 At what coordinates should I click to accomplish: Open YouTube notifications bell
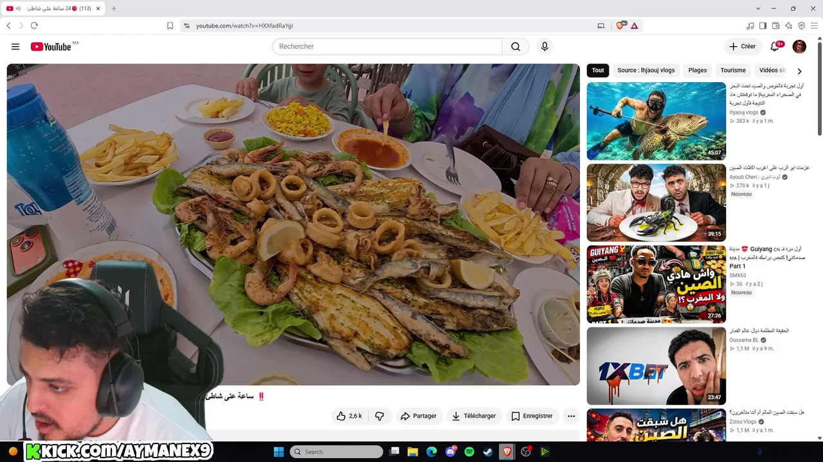click(775, 46)
